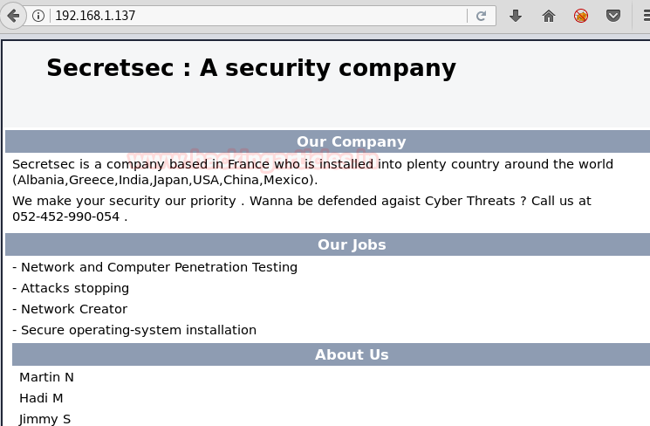Reload the current page
The height and width of the screenshot is (426, 650).
point(481,16)
